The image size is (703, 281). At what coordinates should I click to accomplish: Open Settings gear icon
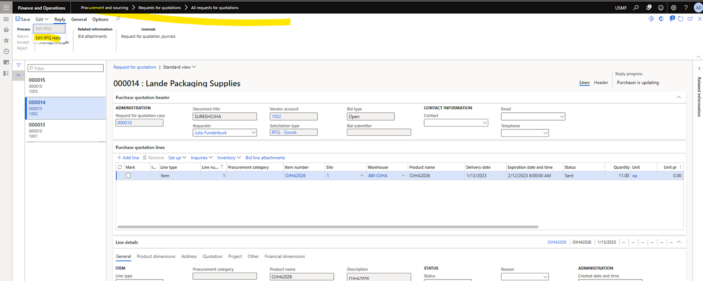click(x=674, y=7)
